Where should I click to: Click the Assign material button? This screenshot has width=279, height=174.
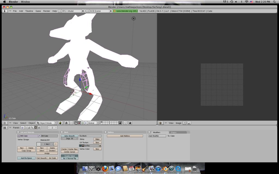47,153
